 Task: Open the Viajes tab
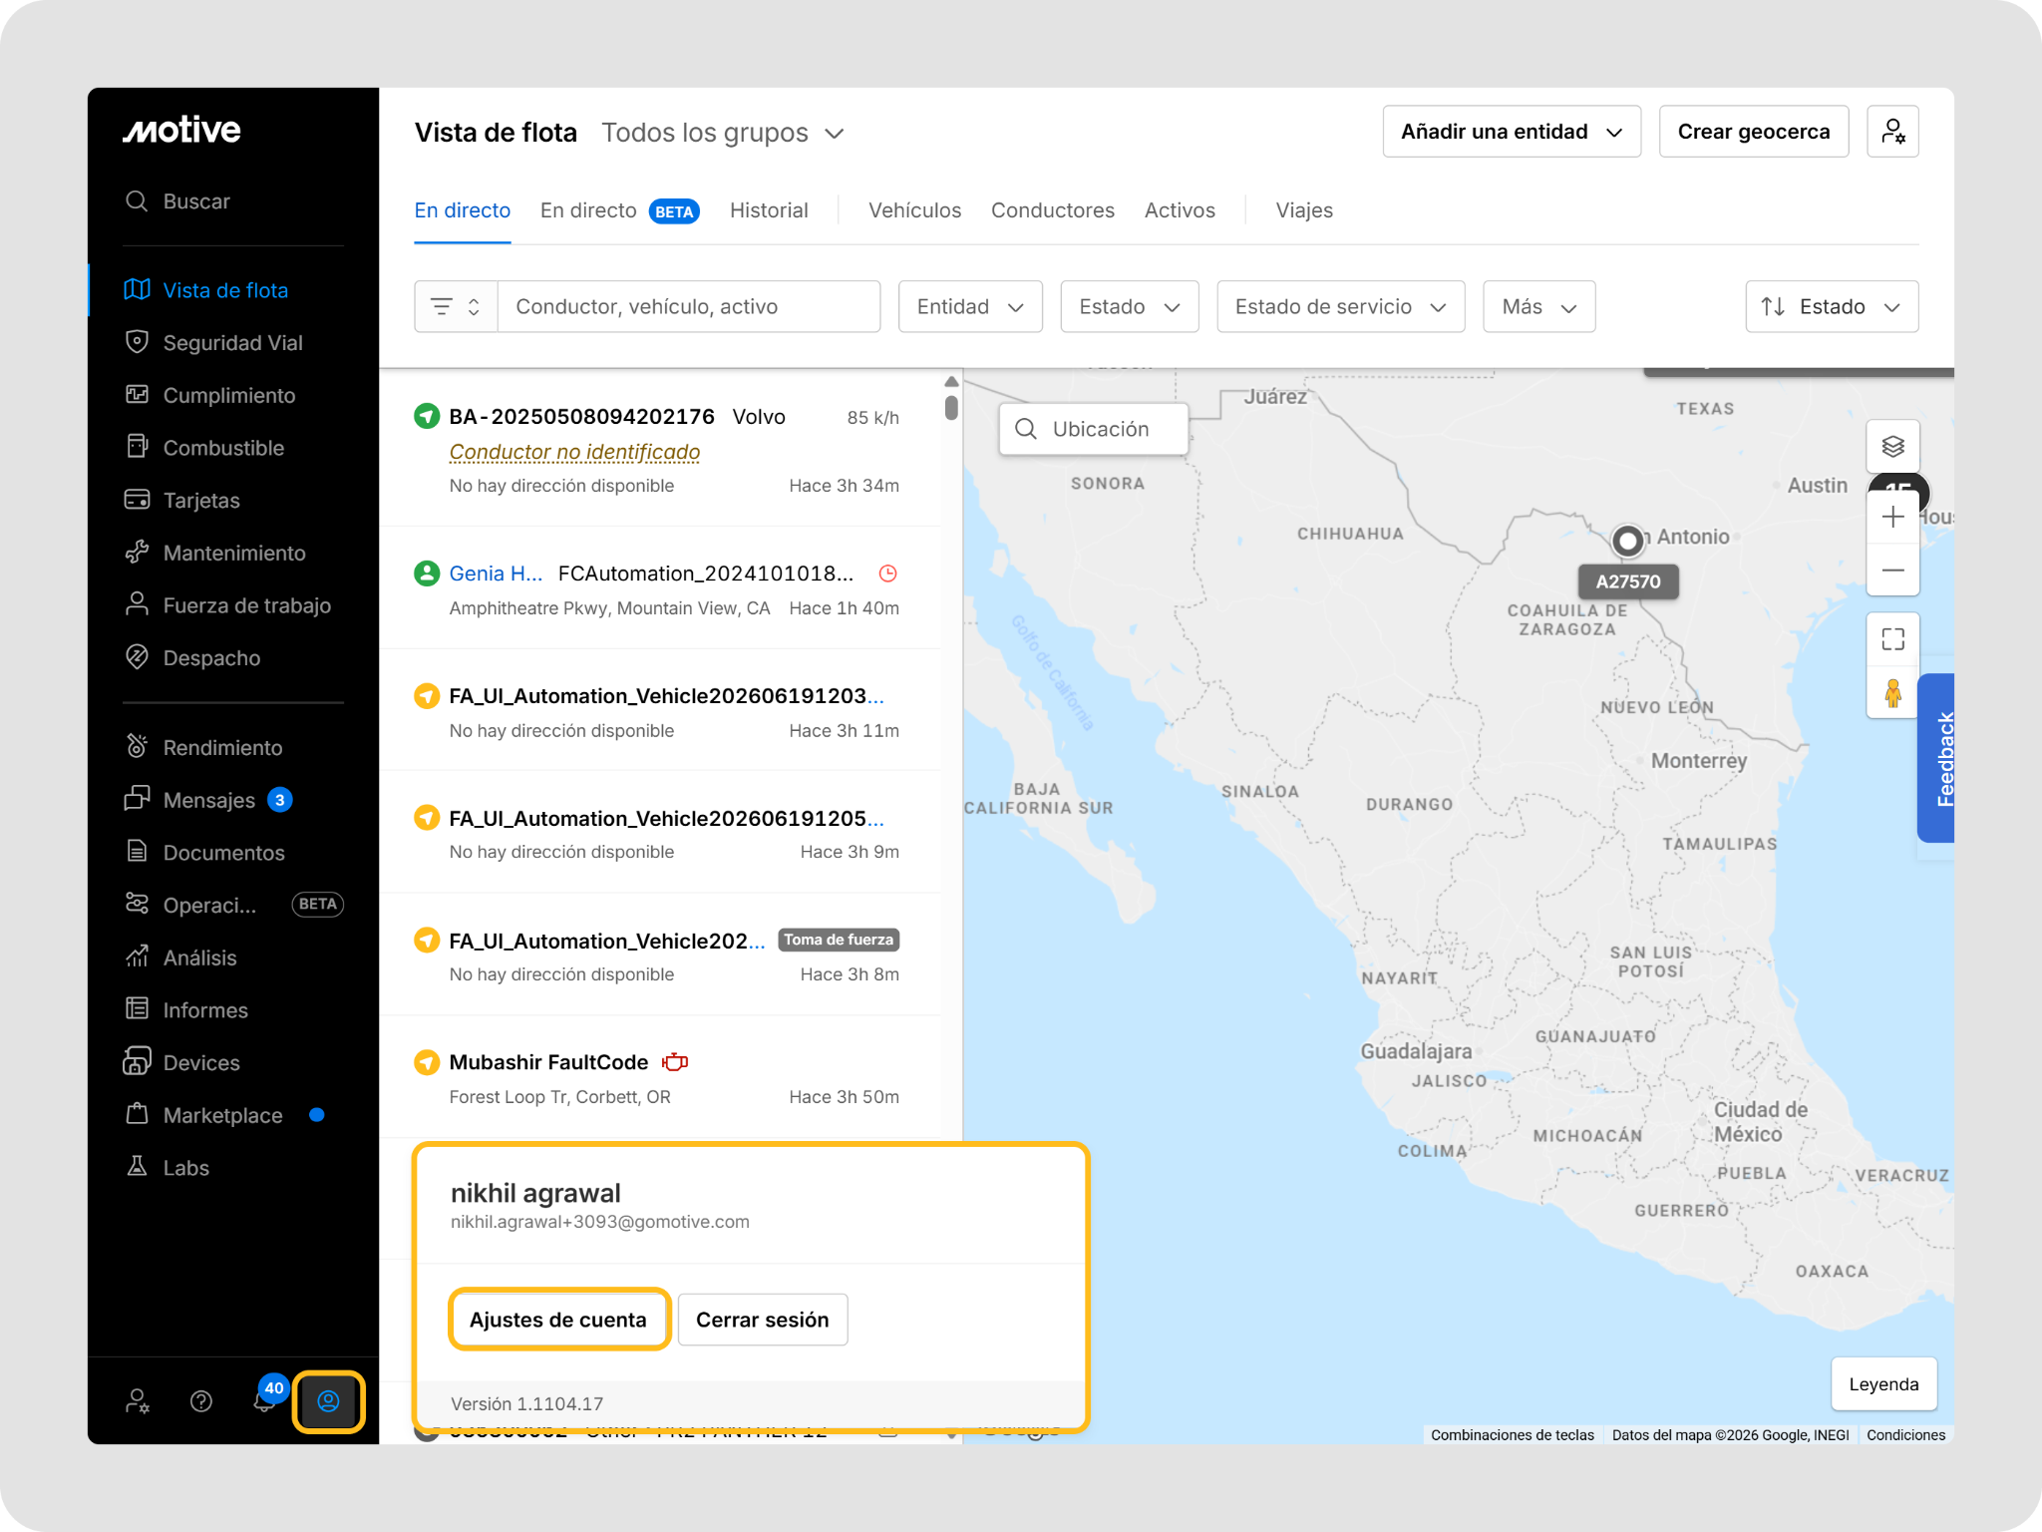pos(1304,210)
